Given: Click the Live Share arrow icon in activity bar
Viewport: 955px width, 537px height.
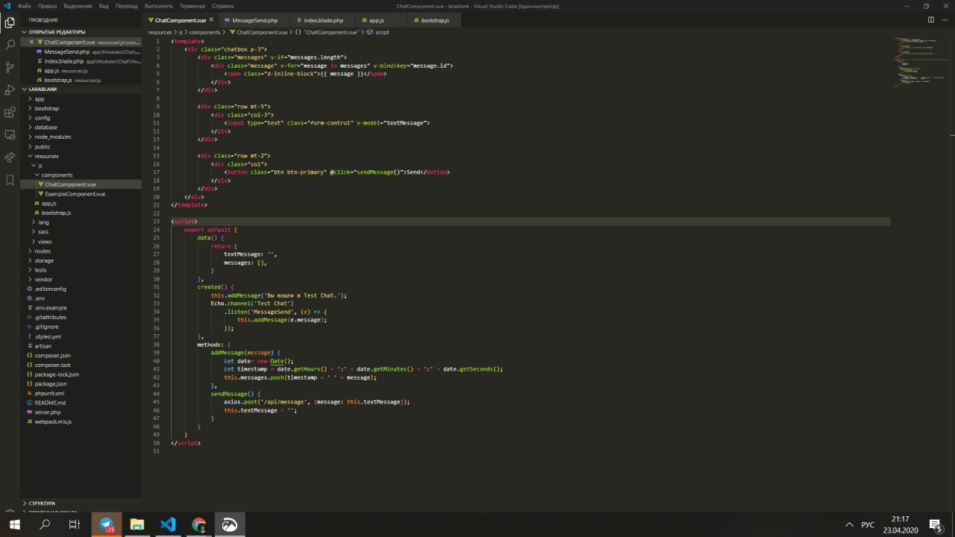Looking at the screenshot, I should tap(10, 157).
